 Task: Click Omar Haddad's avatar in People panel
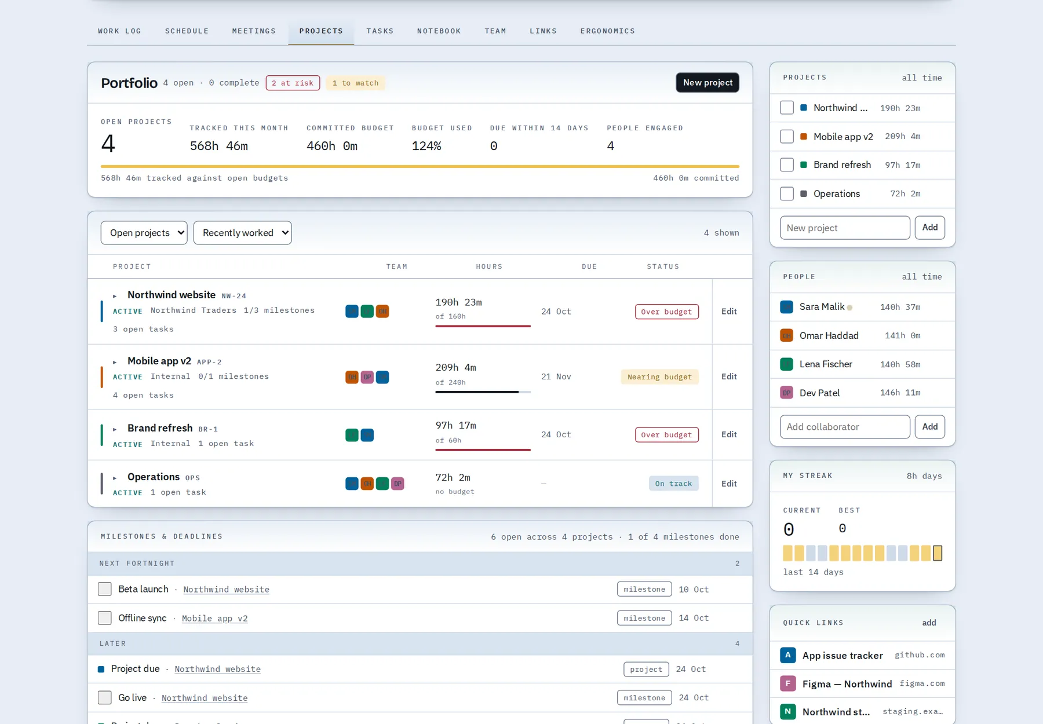click(x=786, y=335)
